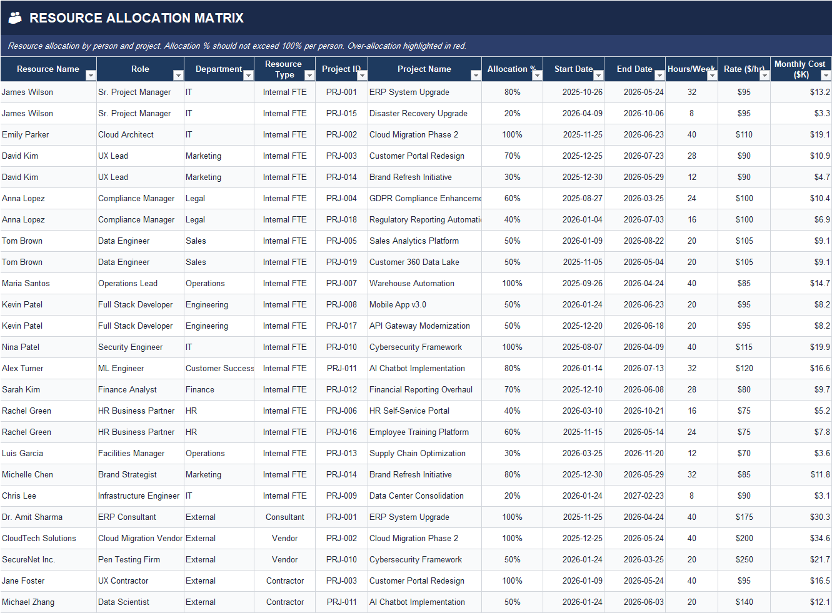Click the $250 rate cell for SecureNet Inc.
The image size is (832, 613).
click(744, 559)
